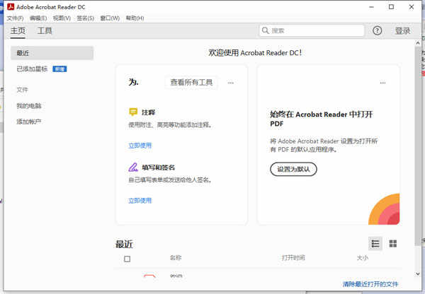This screenshot has height=294, width=425.
Task: Click 立即使用 link under 填写和签名
Action: [x=140, y=201]
